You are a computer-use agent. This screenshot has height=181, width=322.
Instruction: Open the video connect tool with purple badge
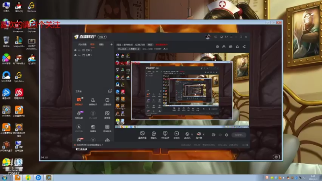pyautogui.click(x=78, y=115)
